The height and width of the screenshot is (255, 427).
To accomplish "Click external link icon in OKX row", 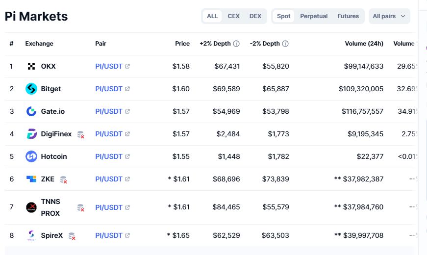I will [x=127, y=66].
